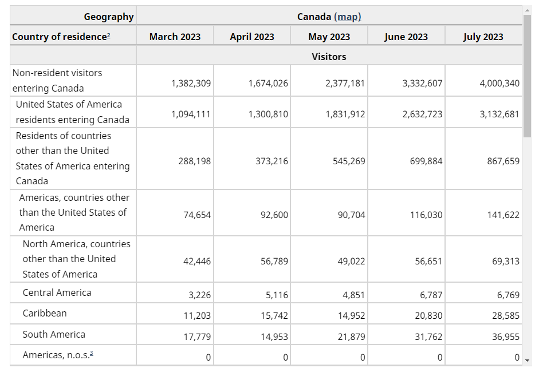Click the June 2023 column header
This screenshot has height=372, width=539.
[406, 37]
